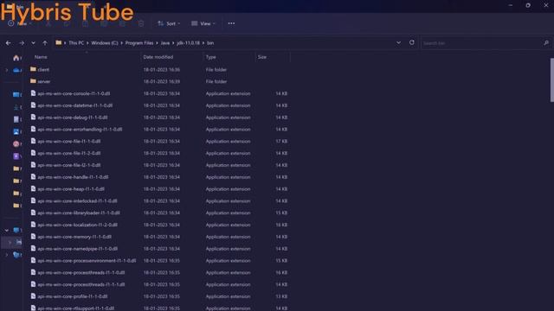Expand the Windows (C:) drive tree node

pyautogui.click(x=10, y=242)
